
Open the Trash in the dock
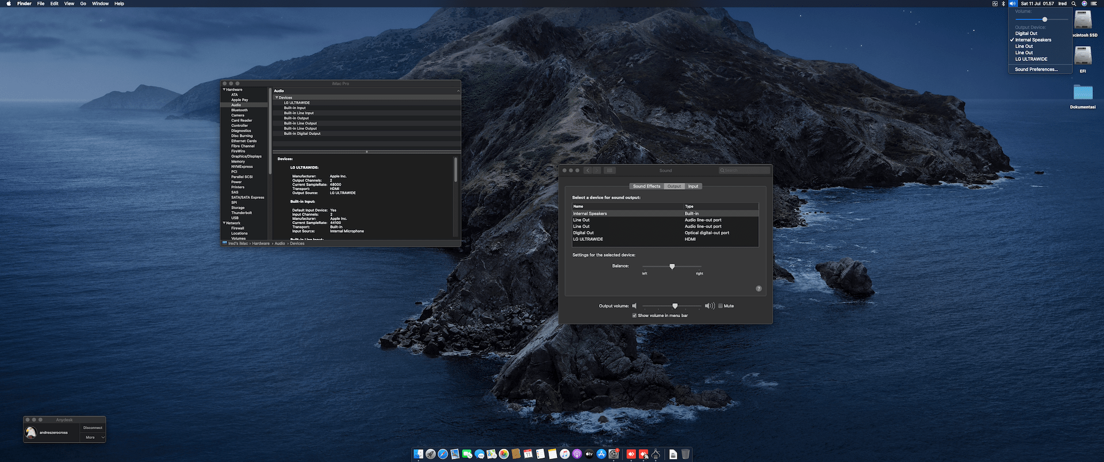tap(685, 454)
